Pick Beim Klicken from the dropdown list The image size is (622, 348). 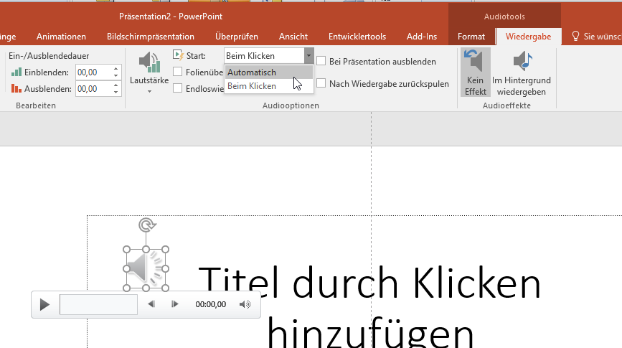(269, 86)
